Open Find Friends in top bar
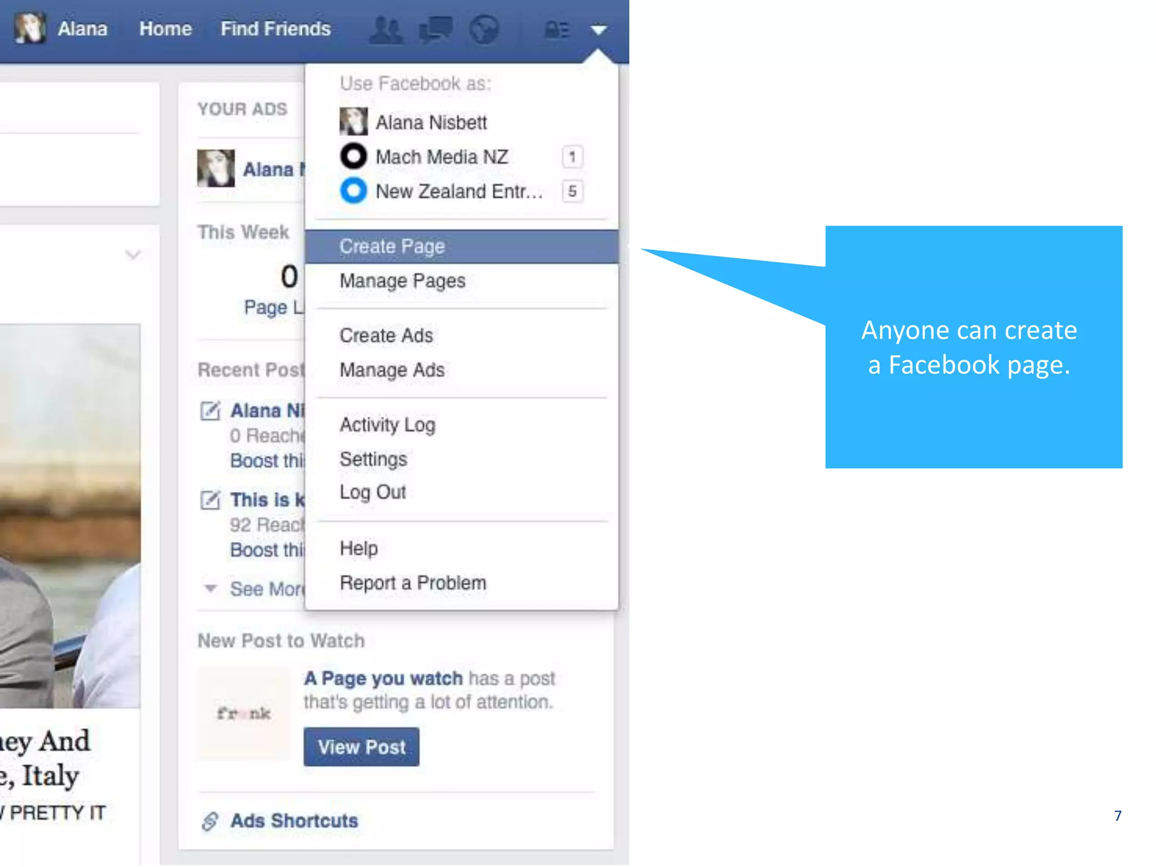This screenshot has width=1156, height=867. point(275,29)
